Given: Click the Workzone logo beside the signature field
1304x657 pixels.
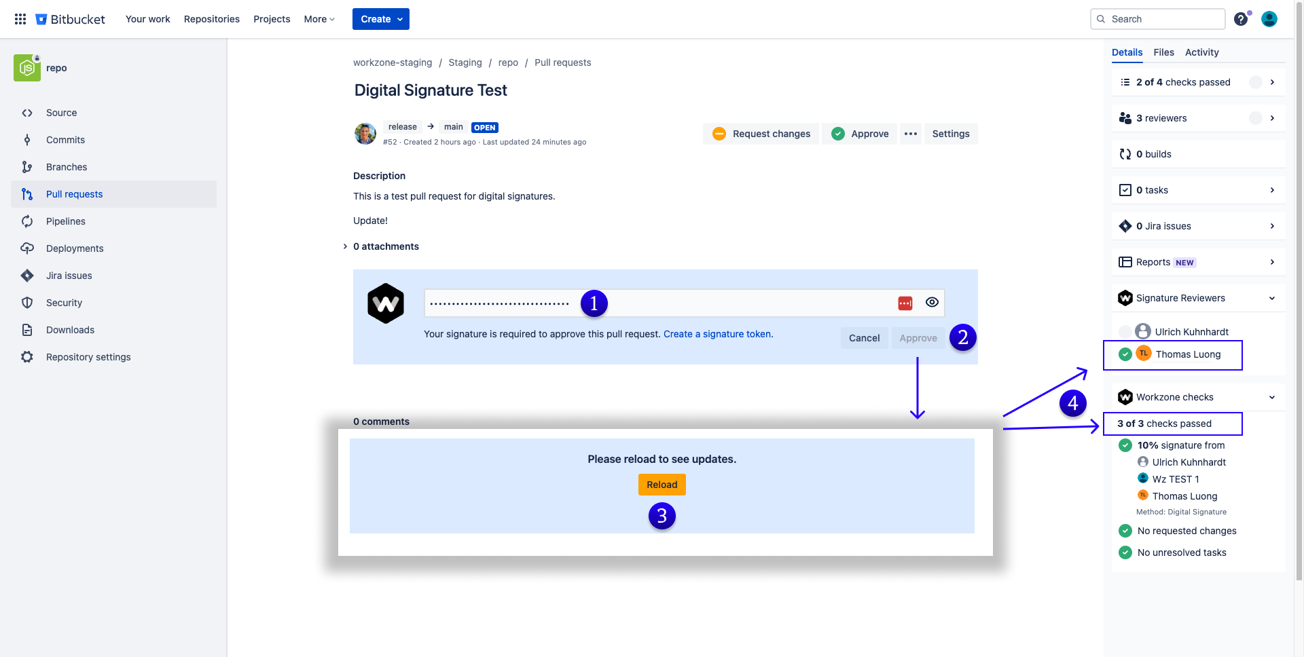Looking at the screenshot, I should (x=386, y=303).
